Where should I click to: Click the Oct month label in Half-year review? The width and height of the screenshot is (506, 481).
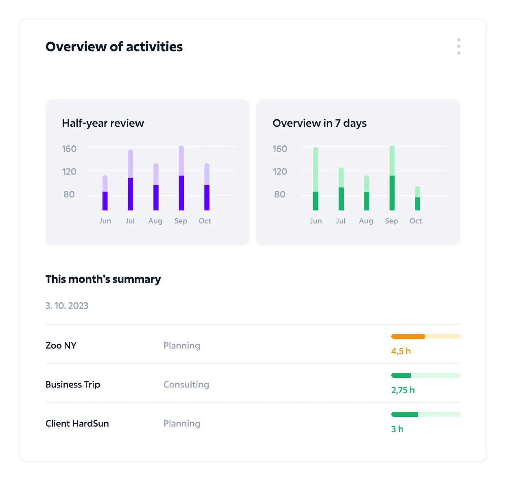tap(205, 221)
